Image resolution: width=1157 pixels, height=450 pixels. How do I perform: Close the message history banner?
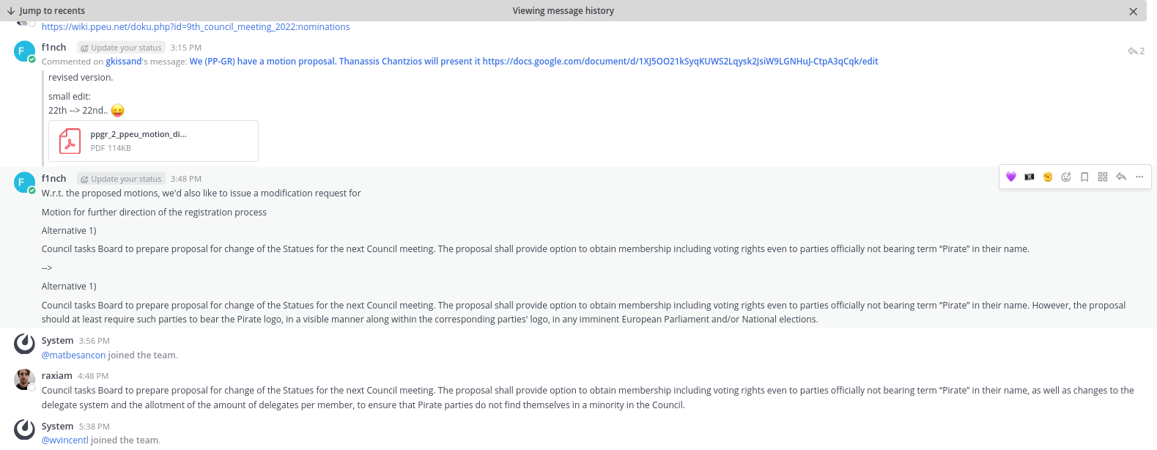click(1133, 11)
